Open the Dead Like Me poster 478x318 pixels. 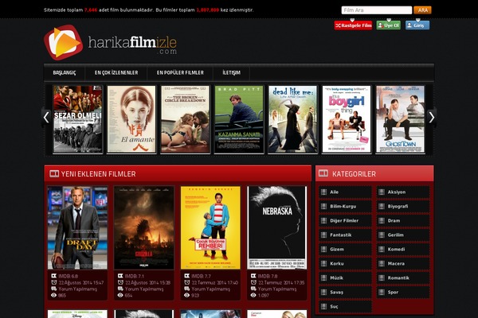[x=292, y=119]
